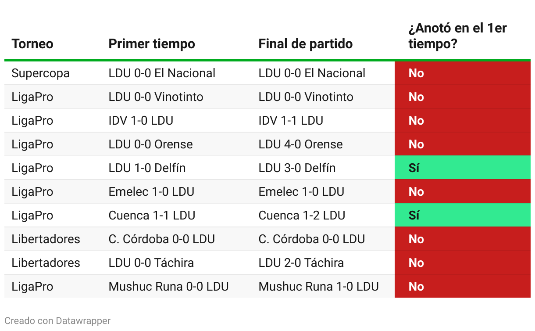Select the LDU 2-0 Táchira final result

point(301,263)
